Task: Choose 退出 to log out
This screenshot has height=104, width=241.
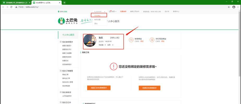Action: coord(96,24)
